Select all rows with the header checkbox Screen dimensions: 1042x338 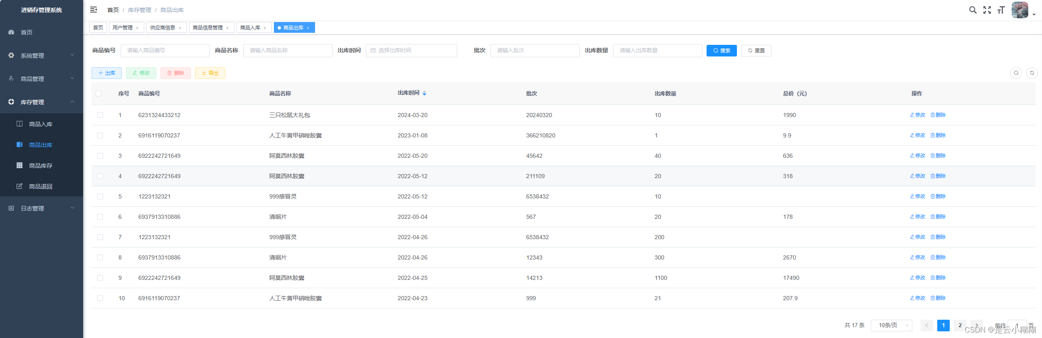pyautogui.click(x=99, y=93)
